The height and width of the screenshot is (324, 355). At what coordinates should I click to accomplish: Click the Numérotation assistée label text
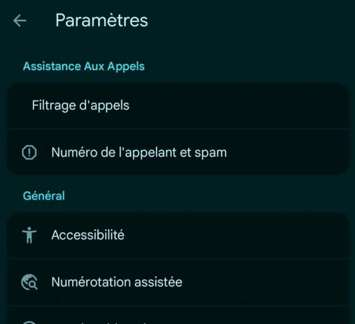[116, 282]
